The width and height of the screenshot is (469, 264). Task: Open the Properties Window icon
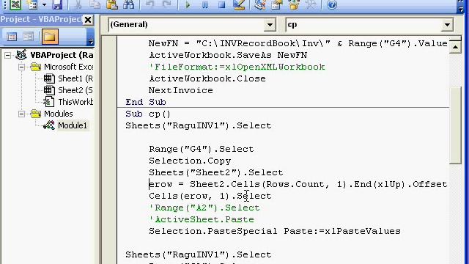(x=277, y=5)
